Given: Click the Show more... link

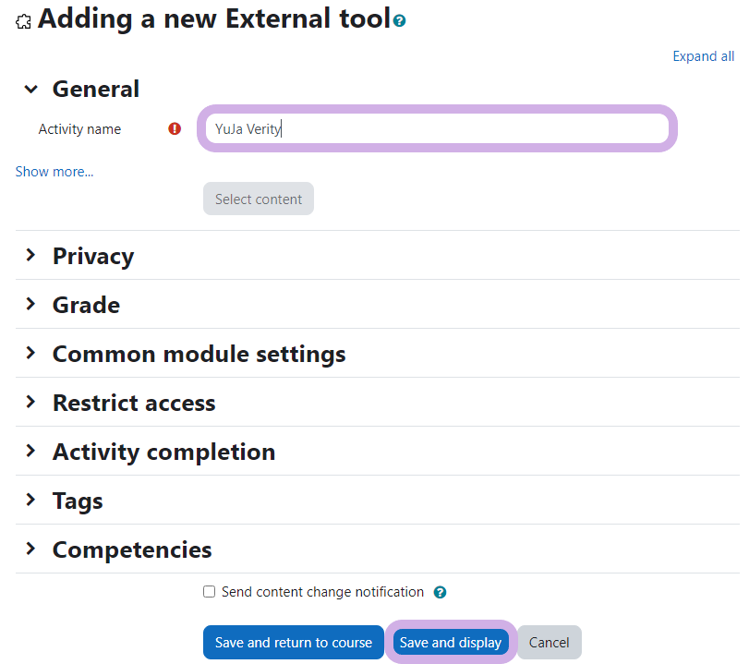Looking at the screenshot, I should click(x=54, y=172).
